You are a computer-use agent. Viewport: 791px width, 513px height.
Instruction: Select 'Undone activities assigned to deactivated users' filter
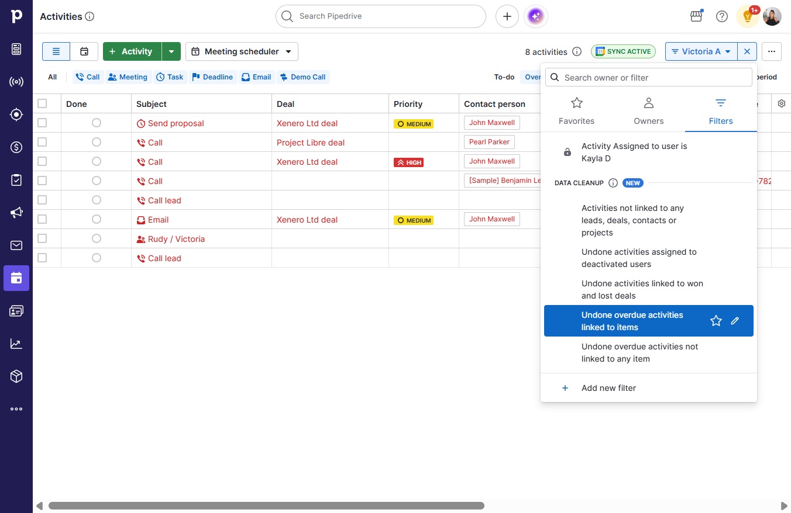coord(649,258)
